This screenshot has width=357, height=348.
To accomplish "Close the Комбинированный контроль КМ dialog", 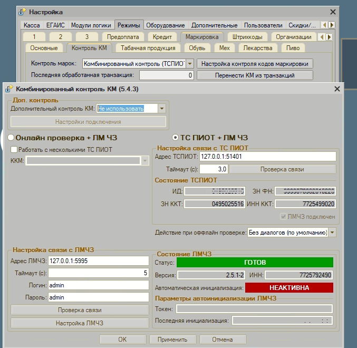I will point(337,89).
